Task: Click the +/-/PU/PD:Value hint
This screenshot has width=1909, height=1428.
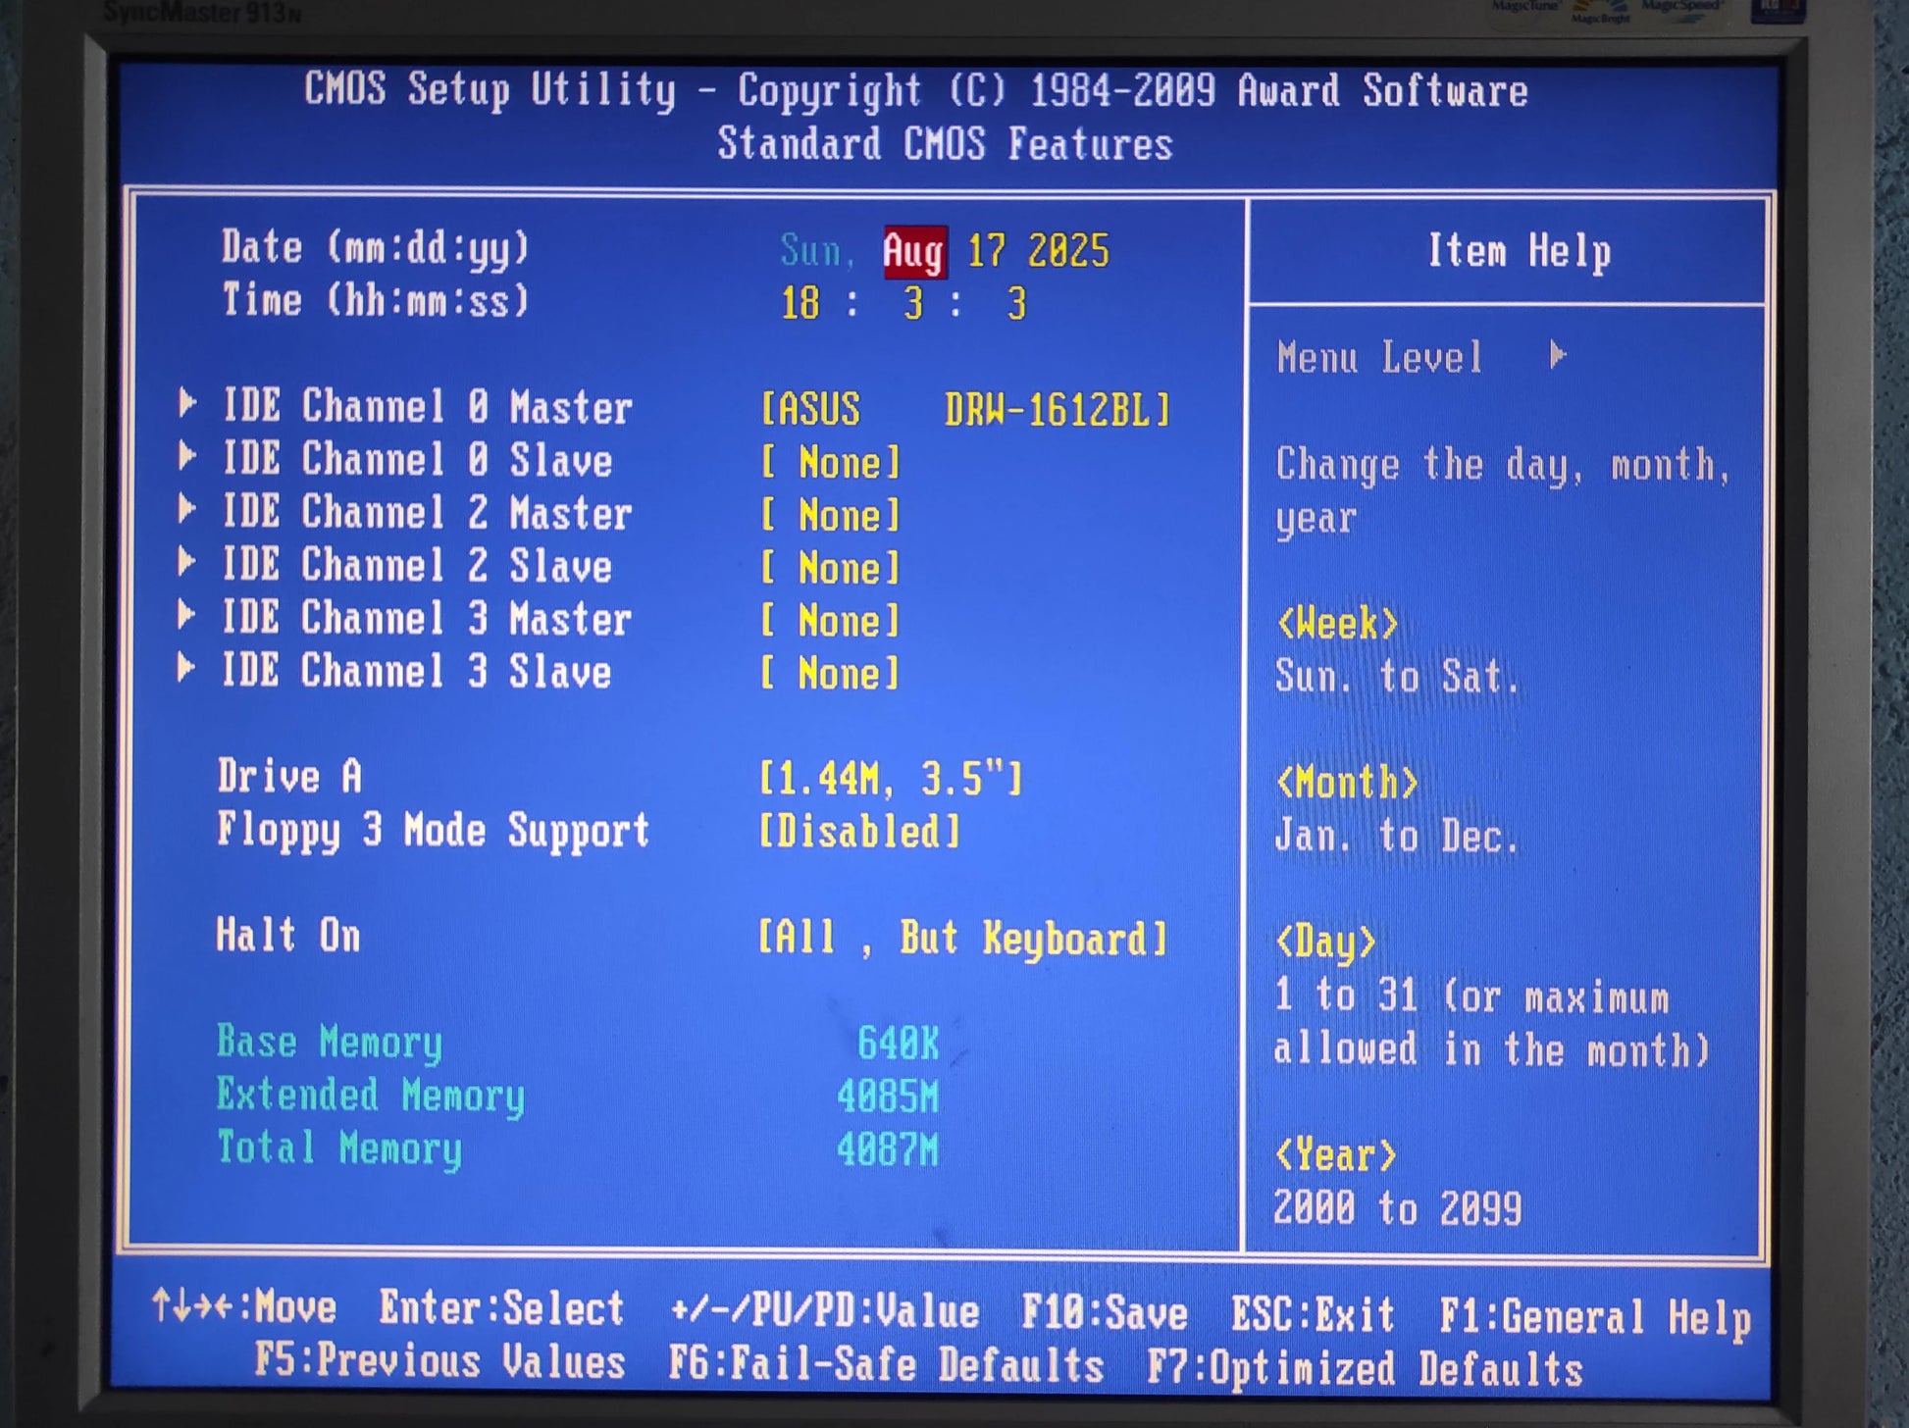Action: click(x=825, y=1311)
